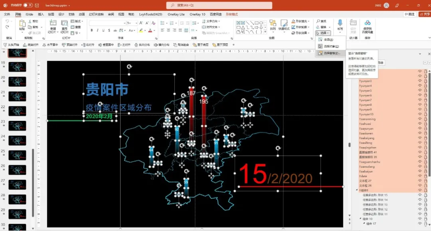Hide the !!yunyan3 object via eye icon
This screenshot has height=231, width=431.
click(420, 81)
